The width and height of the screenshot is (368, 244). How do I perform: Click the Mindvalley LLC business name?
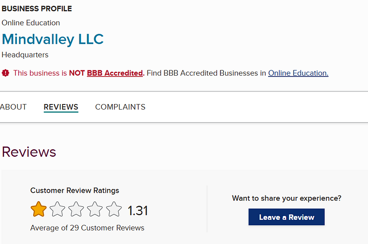coord(53,39)
